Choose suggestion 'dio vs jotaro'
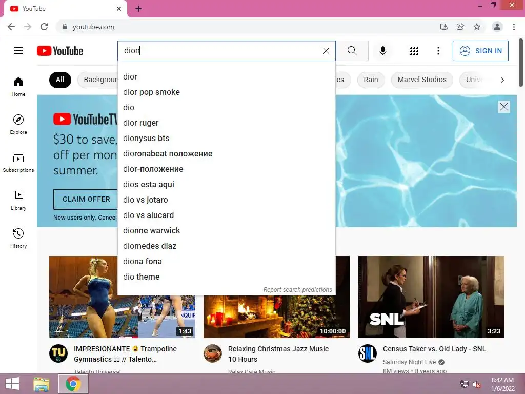This screenshot has width=525, height=394. [226, 200]
